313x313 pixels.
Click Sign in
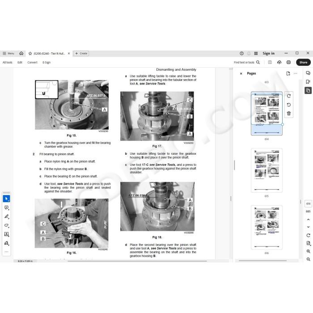tap(268, 53)
